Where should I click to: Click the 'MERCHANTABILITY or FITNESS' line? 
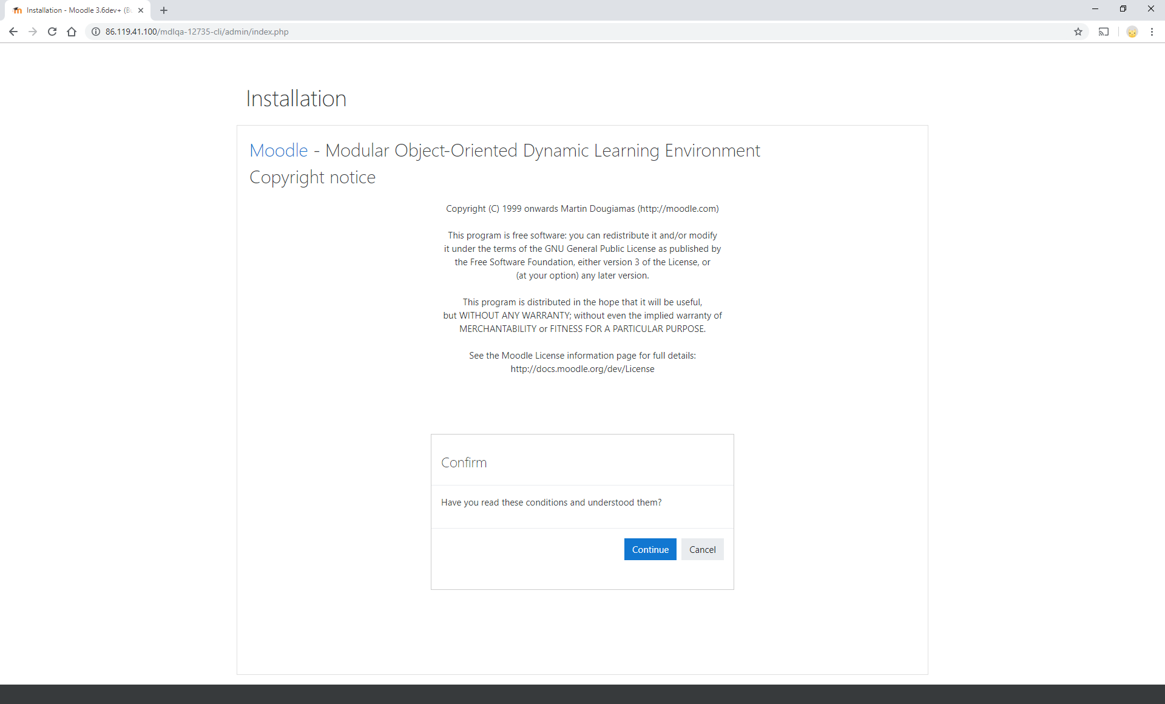582,329
